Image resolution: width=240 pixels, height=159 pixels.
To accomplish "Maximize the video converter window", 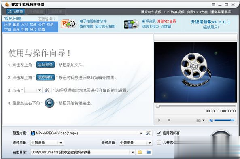I will 226,4.
